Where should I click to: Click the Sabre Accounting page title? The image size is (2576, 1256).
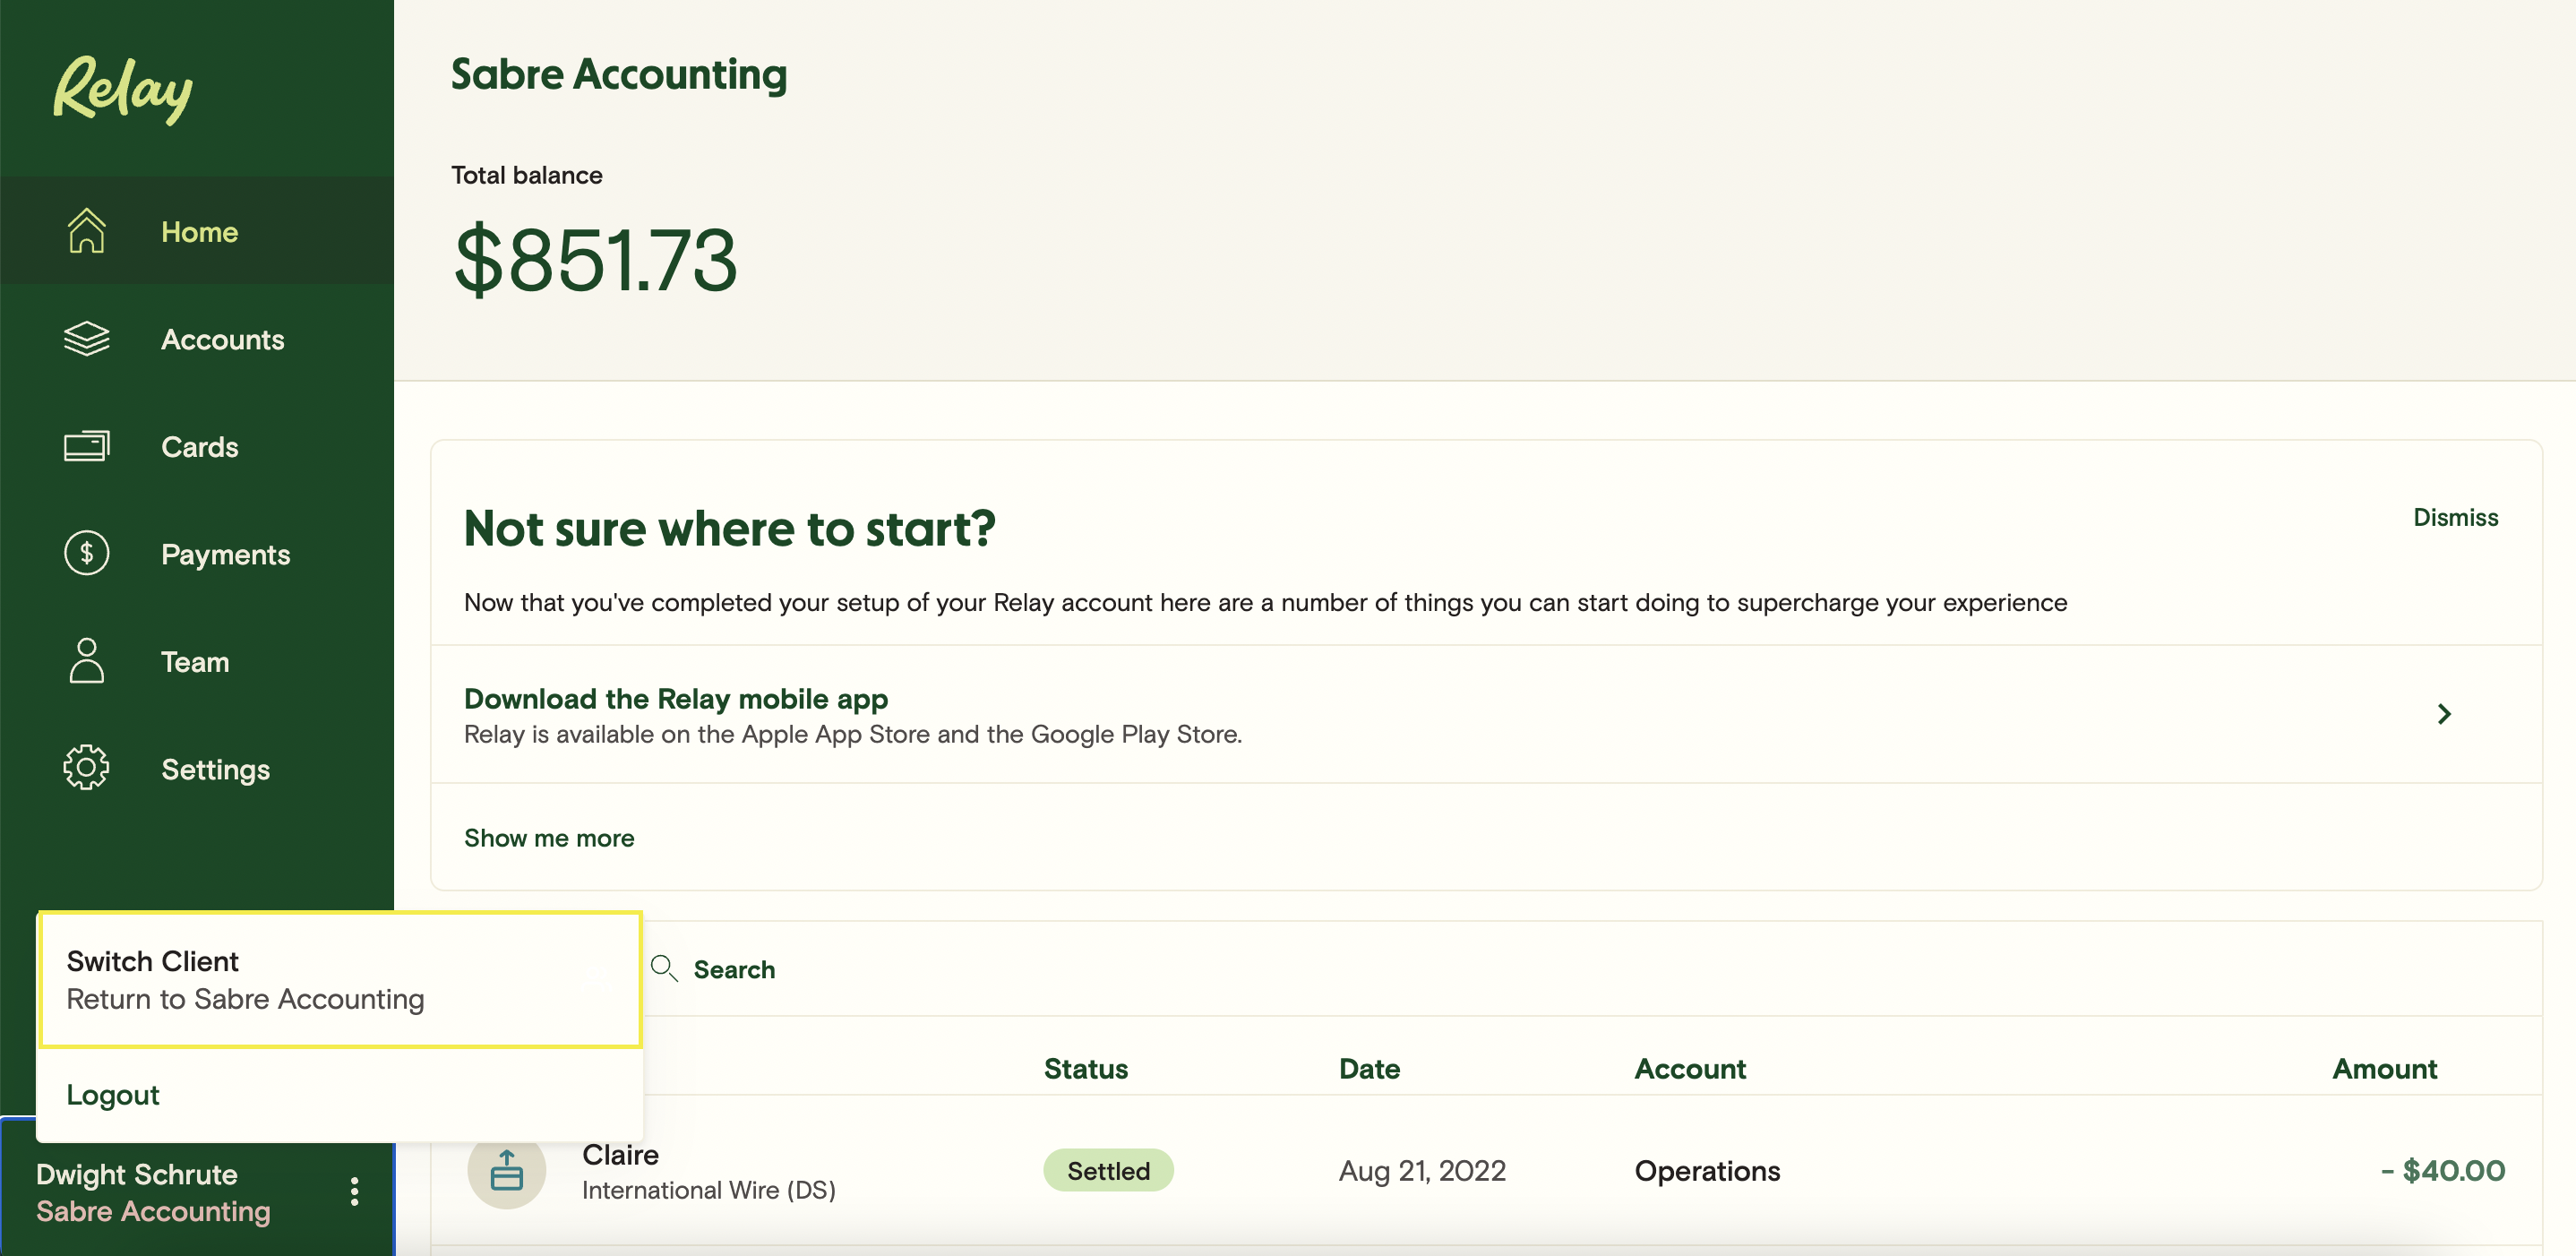(x=619, y=74)
